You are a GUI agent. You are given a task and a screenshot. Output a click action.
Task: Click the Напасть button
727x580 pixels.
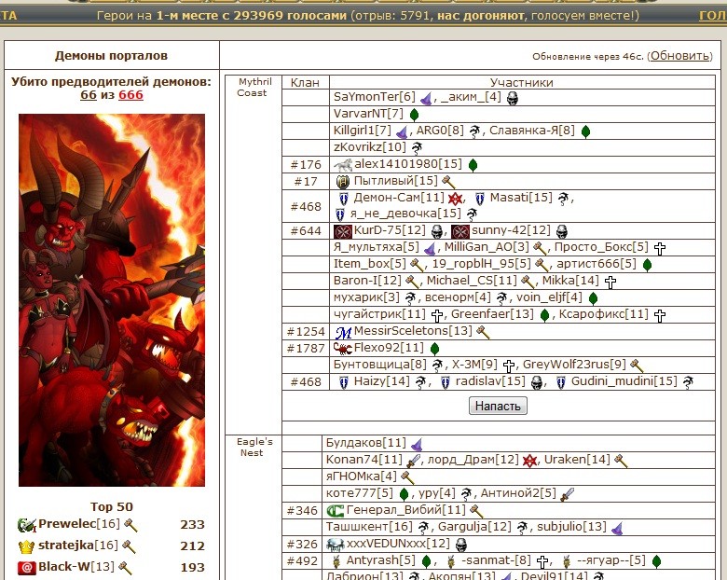498,406
